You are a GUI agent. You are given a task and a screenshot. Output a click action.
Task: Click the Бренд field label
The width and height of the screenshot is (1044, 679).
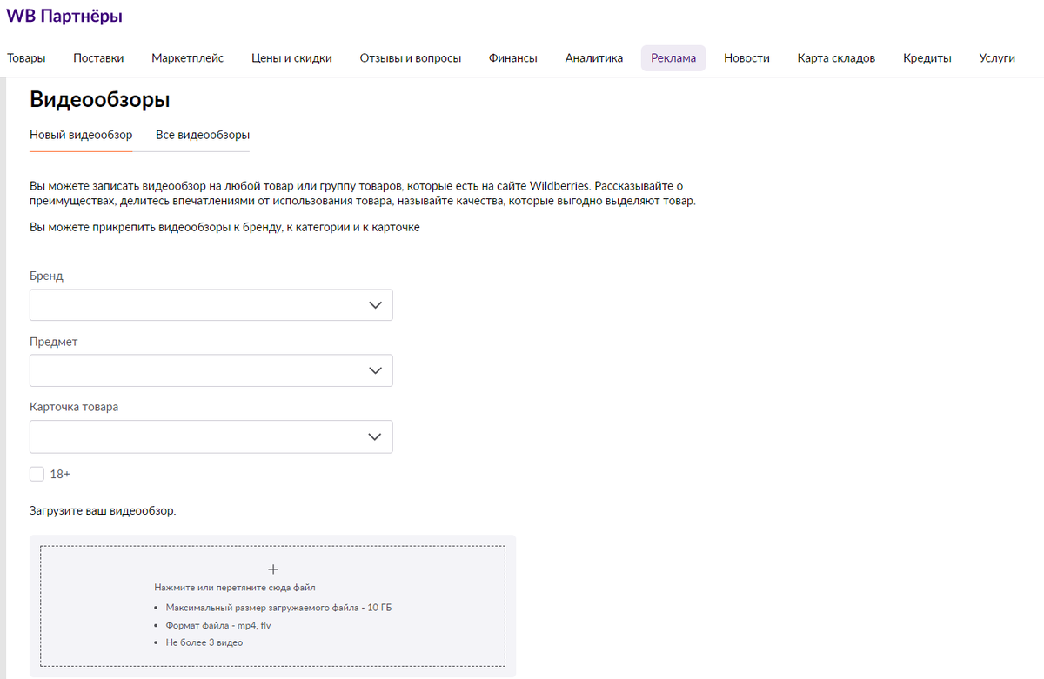pyautogui.click(x=46, y=276)
